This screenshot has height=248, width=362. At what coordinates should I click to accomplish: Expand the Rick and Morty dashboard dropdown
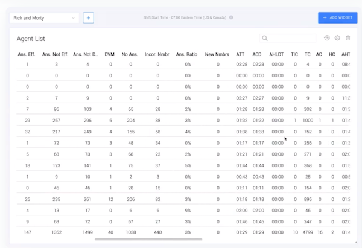74,18
